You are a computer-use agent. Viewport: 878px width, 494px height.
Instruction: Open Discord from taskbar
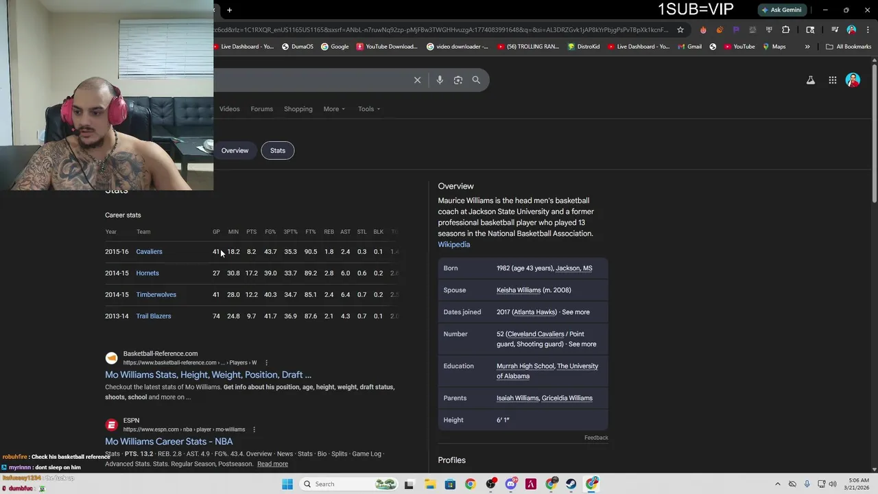510,484
